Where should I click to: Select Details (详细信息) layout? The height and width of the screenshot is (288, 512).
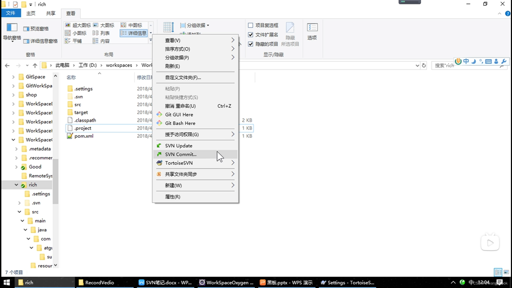point(134,33)
